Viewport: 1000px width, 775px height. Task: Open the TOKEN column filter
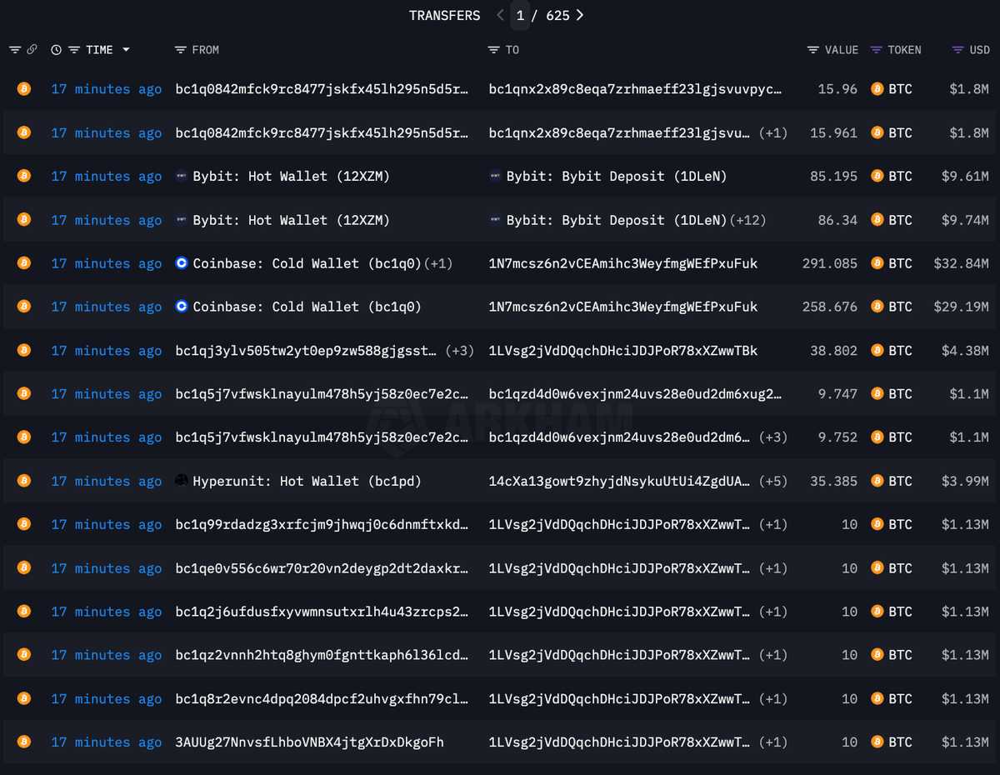coord(876,50)
